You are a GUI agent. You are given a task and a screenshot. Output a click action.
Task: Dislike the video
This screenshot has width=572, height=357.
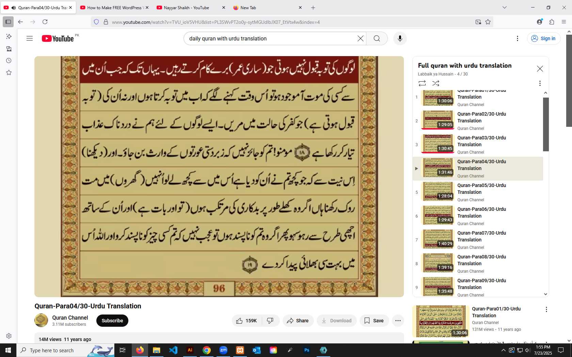(x=270, y=321)
